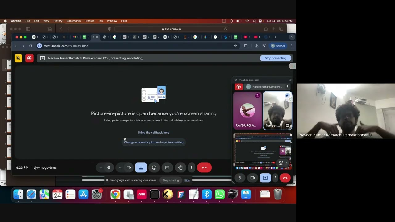This screenshot has height=222, width=395.
Task: Expand video settings chevron beside camera
Action: [x=120, y=167]
